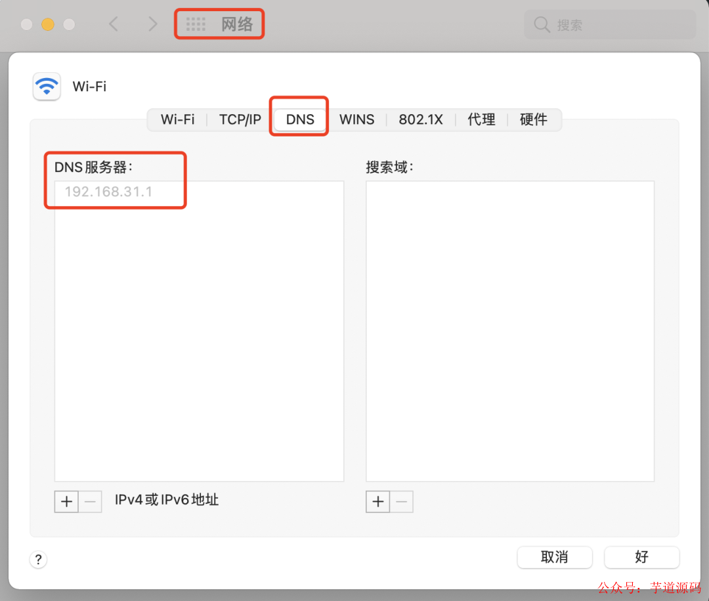
Task: Remove a DNS server with the minus button
Action: pyautogui.click(x=90, y=501)
